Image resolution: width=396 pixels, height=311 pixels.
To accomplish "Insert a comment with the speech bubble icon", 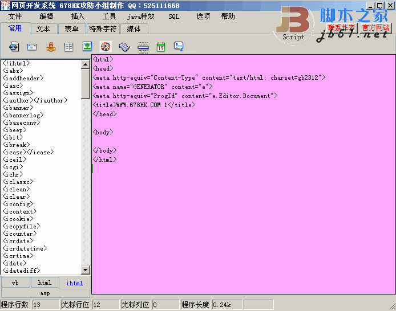I will coord(179,46).
